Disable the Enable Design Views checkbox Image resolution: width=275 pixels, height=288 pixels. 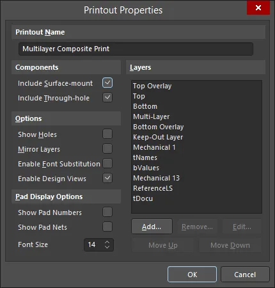tap(107, 178)
